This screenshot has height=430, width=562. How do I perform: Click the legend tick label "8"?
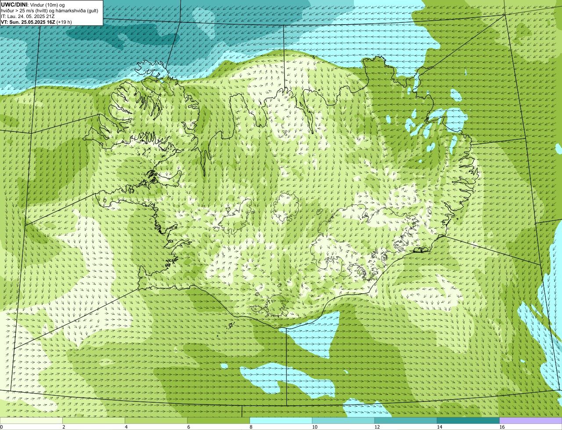point(251,427)
